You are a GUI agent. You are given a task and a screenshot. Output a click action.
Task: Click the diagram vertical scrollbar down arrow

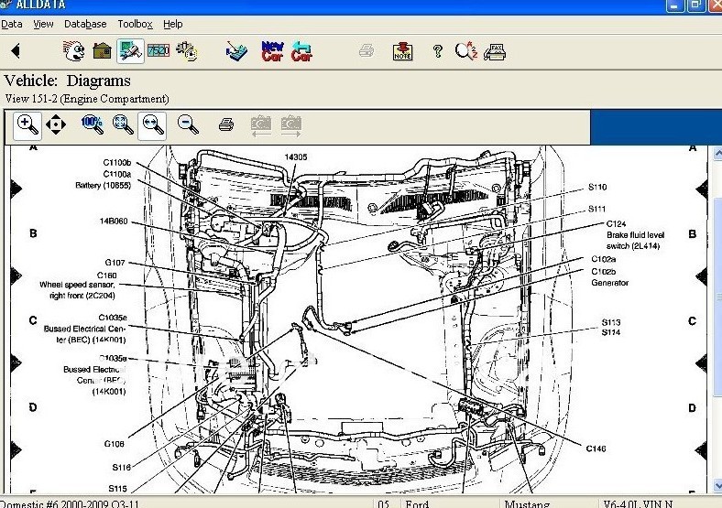pyautogui.click(x=717, y=484)
